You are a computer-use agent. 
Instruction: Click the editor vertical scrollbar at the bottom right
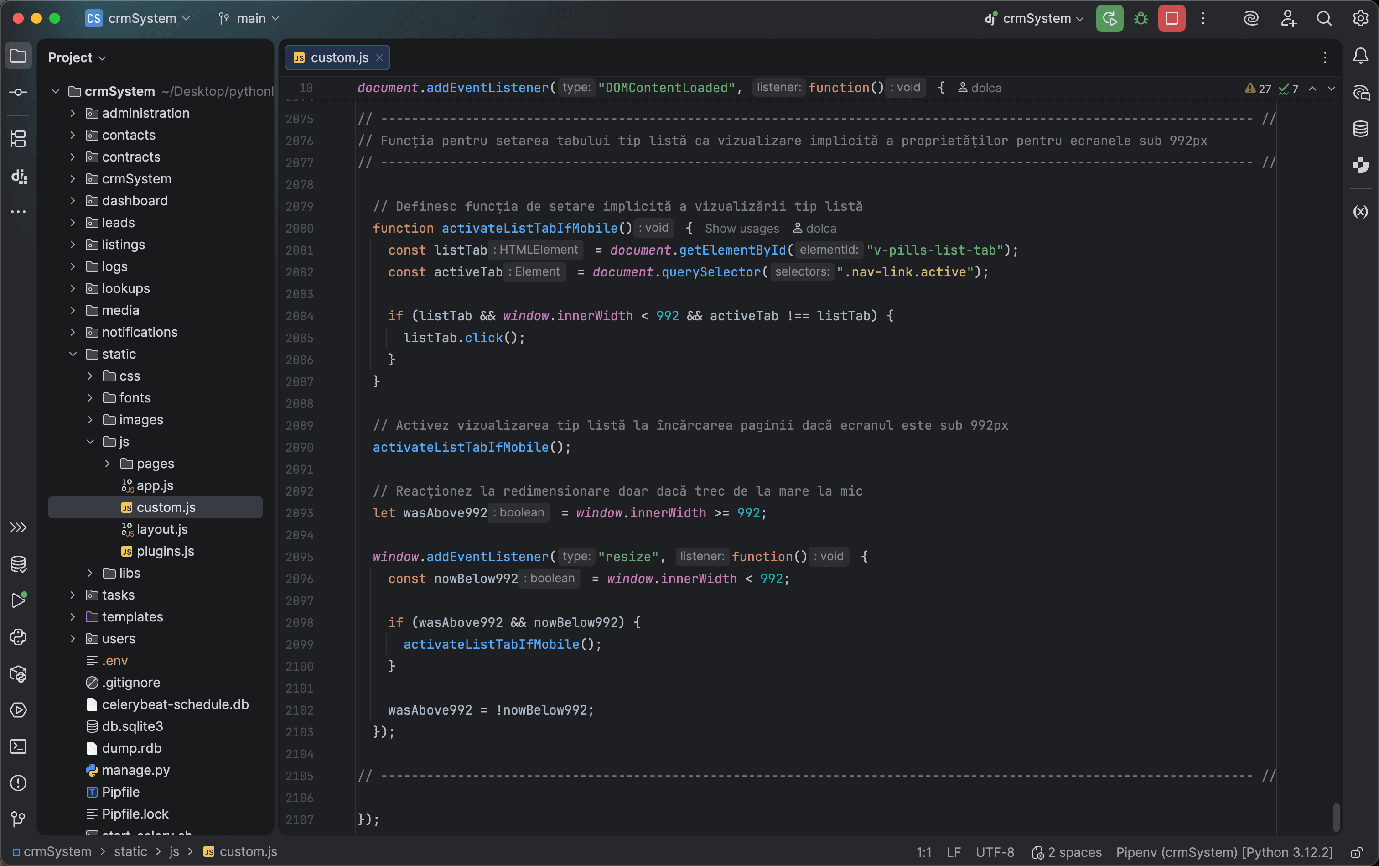[1337, 818]
